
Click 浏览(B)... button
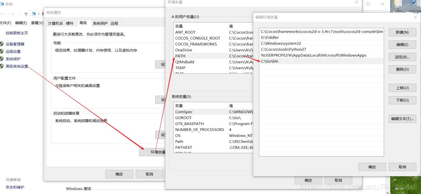402,57
